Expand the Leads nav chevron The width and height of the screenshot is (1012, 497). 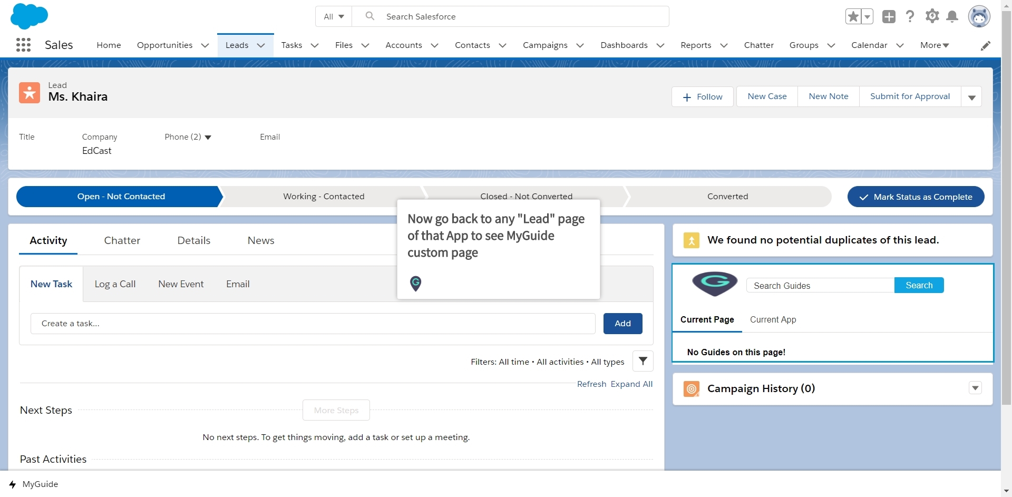pos(260,45)
